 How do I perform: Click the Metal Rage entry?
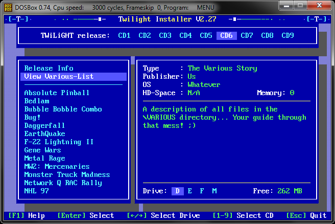44,159
